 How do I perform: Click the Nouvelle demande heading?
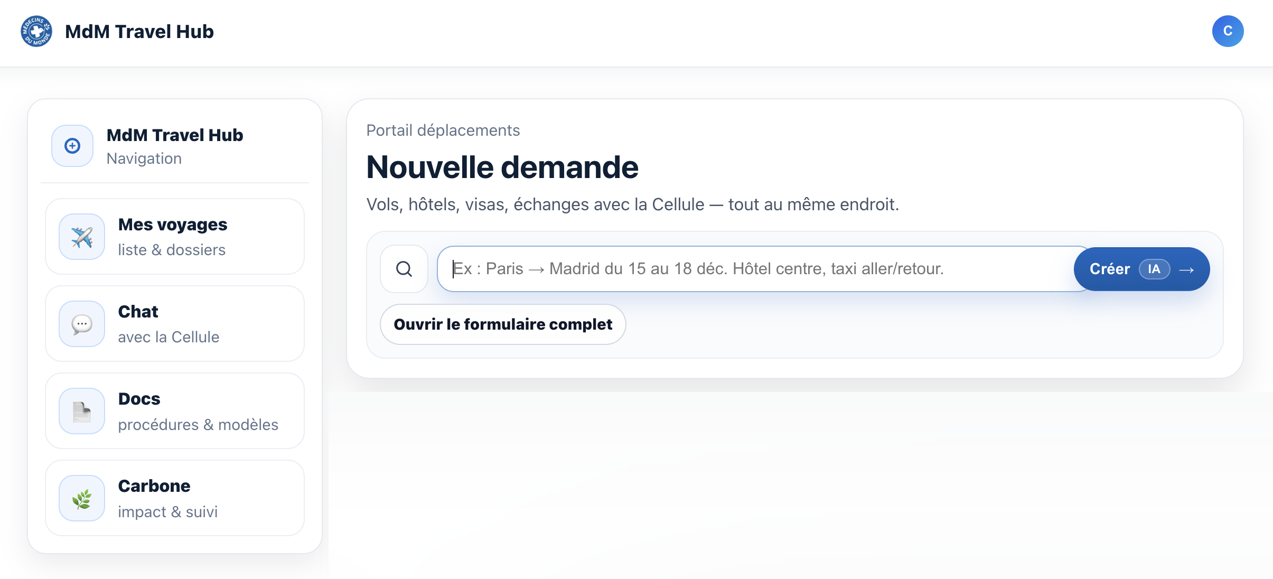point(502,167)
